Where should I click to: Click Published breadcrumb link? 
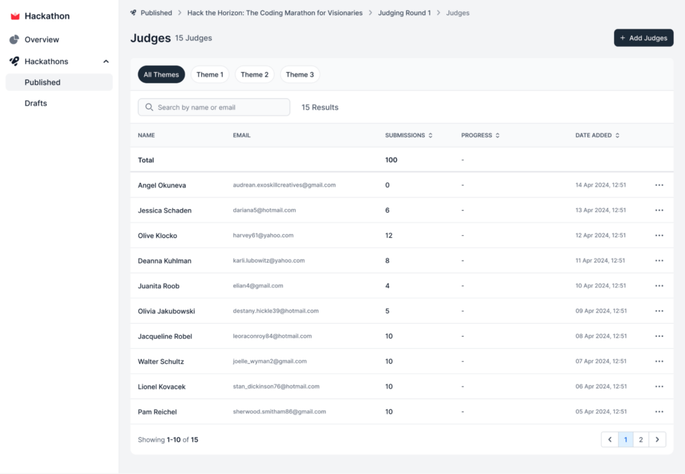[x=156, y=13]
